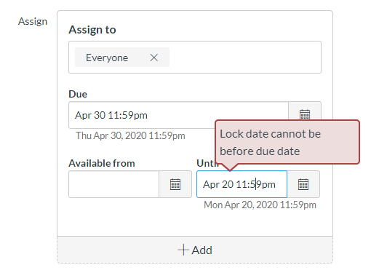379x273 pixels.
Task: Click the Thu Apr 30, 2020 hint text
Action: pyautogui.click(x=130, y=135)
